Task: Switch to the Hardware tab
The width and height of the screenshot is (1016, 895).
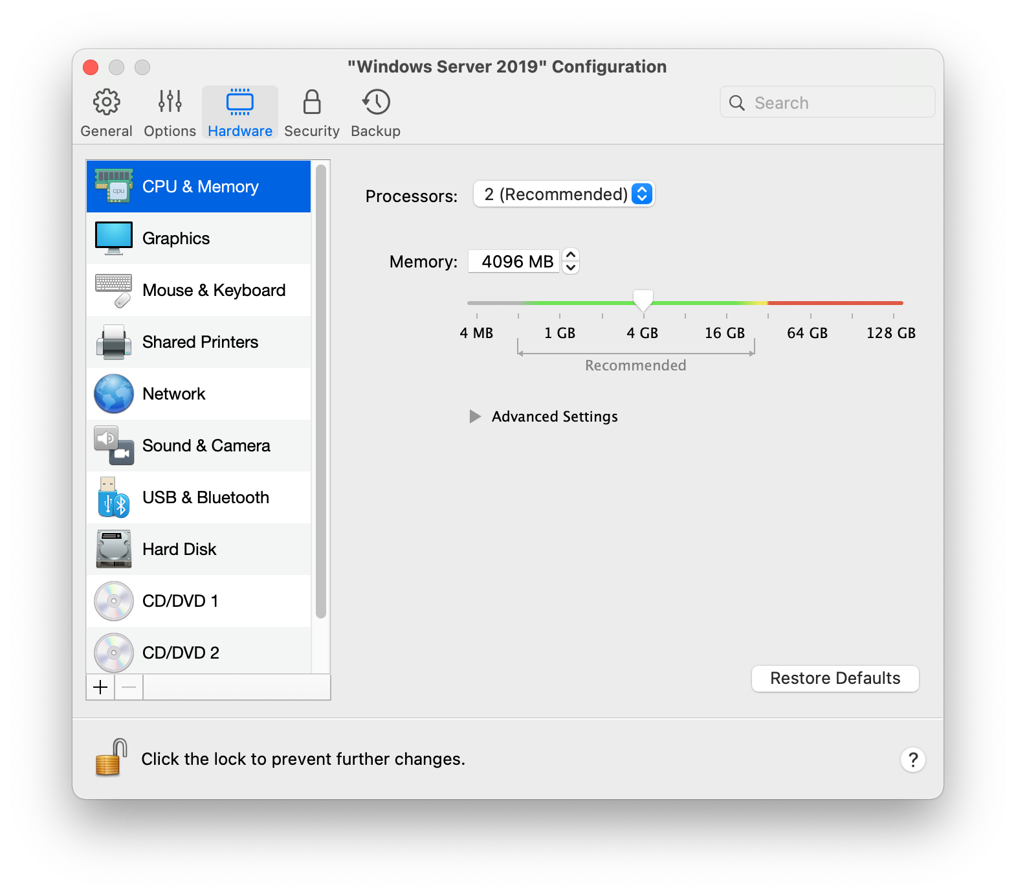Action: click(x=240, y=113)
